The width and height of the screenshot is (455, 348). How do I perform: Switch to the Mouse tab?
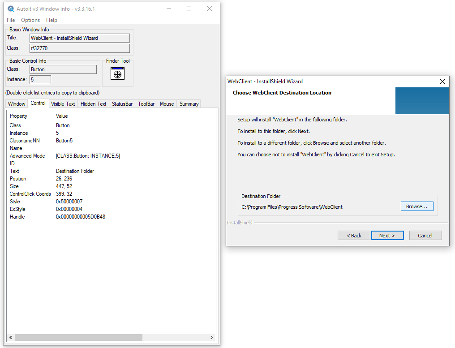167,104
